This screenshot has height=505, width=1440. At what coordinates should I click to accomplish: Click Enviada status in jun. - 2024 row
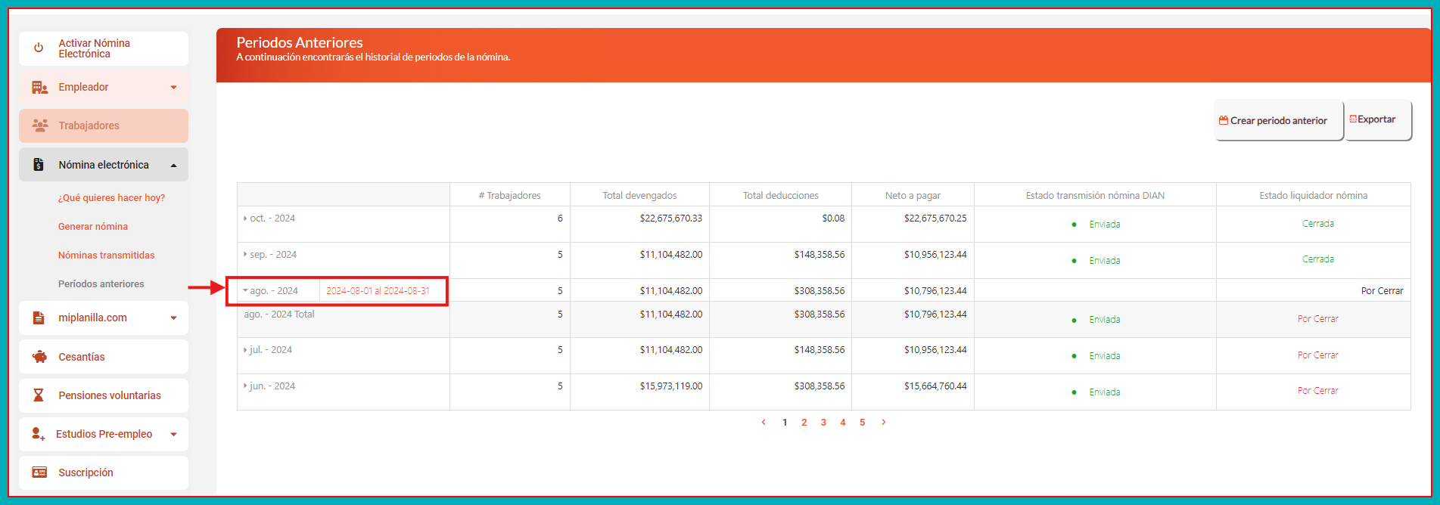pos(1105,392)
